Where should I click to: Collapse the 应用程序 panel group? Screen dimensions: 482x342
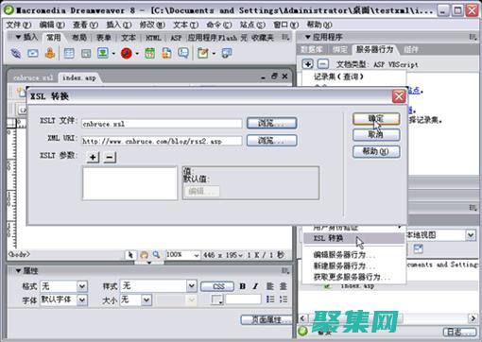[x=308, y=37]
